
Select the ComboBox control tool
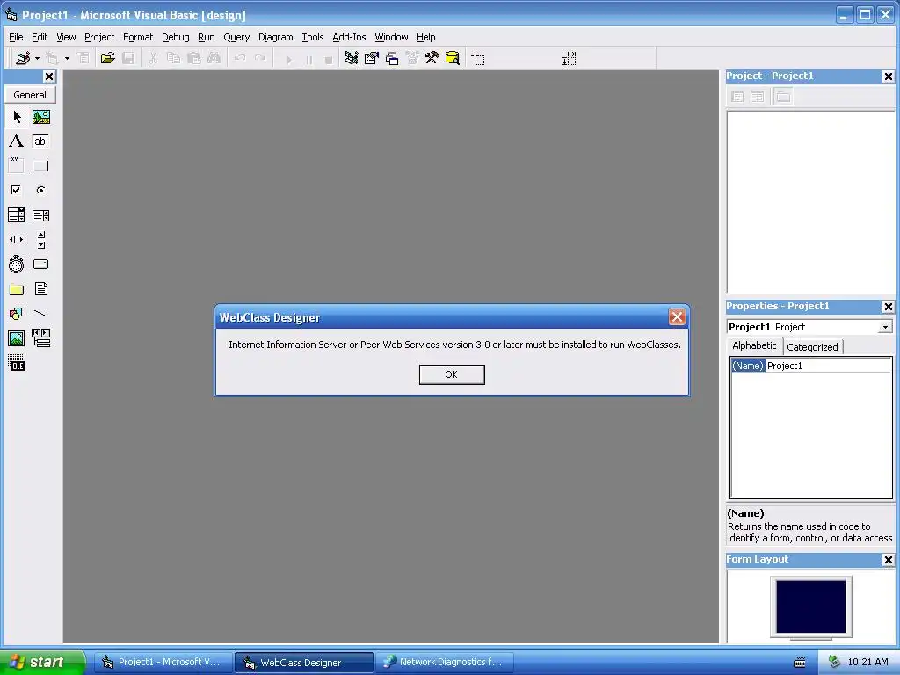coord(17,215)
